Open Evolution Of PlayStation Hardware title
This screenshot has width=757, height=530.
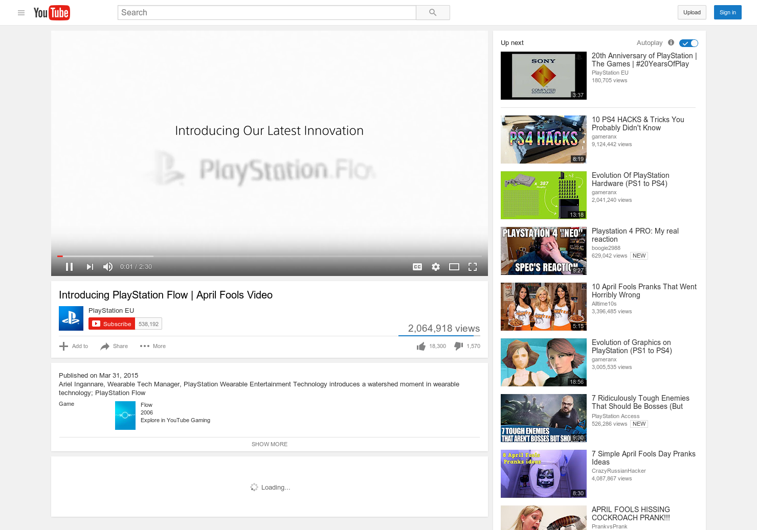coord(631,179)
